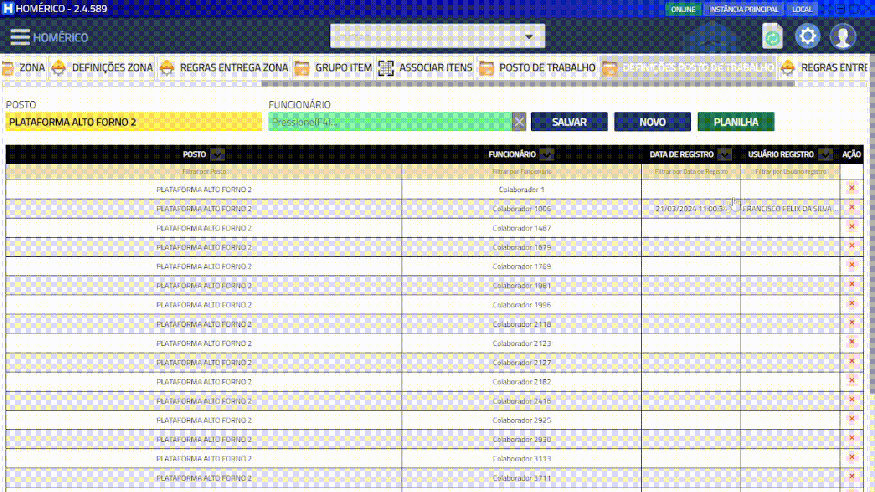The height and width of the screenshot is (492, 875).
Task: Click the tab strip horizontal scrollbar
Action: pyautogui.click(x=528, y=83)
